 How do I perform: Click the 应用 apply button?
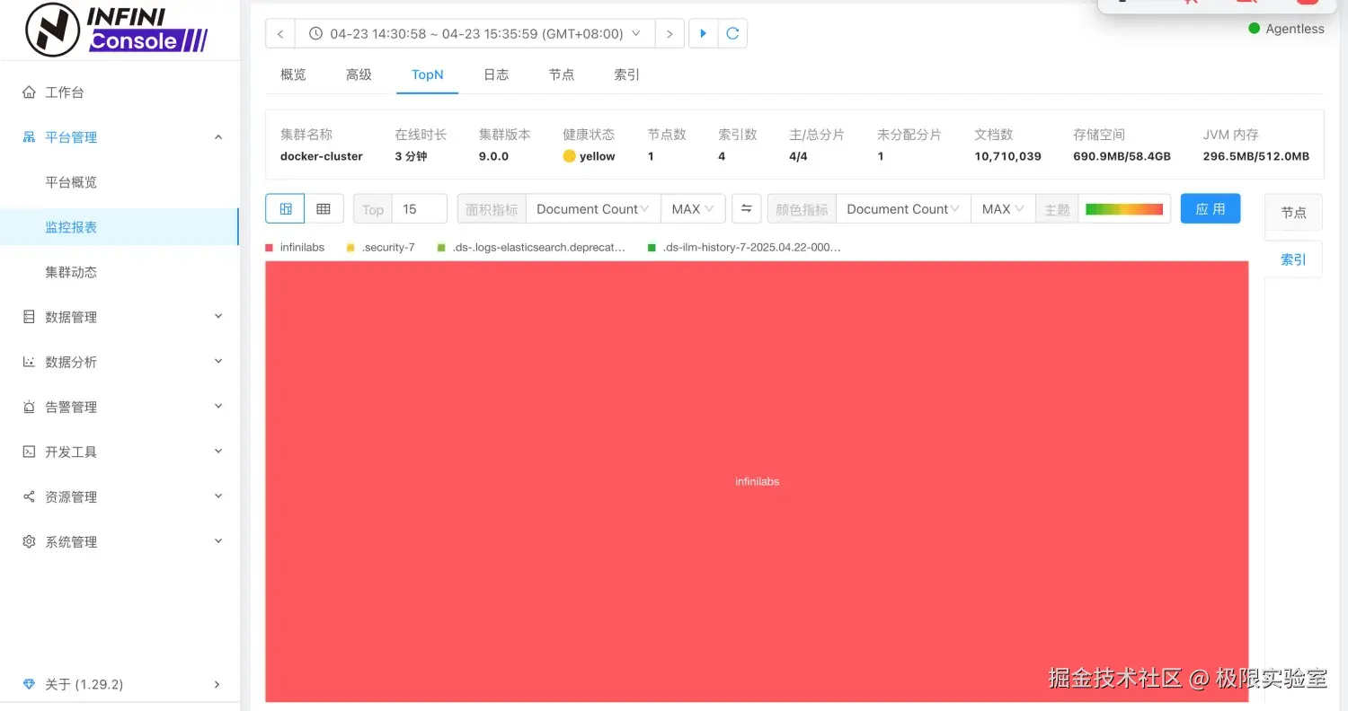tap(1211, 208)
